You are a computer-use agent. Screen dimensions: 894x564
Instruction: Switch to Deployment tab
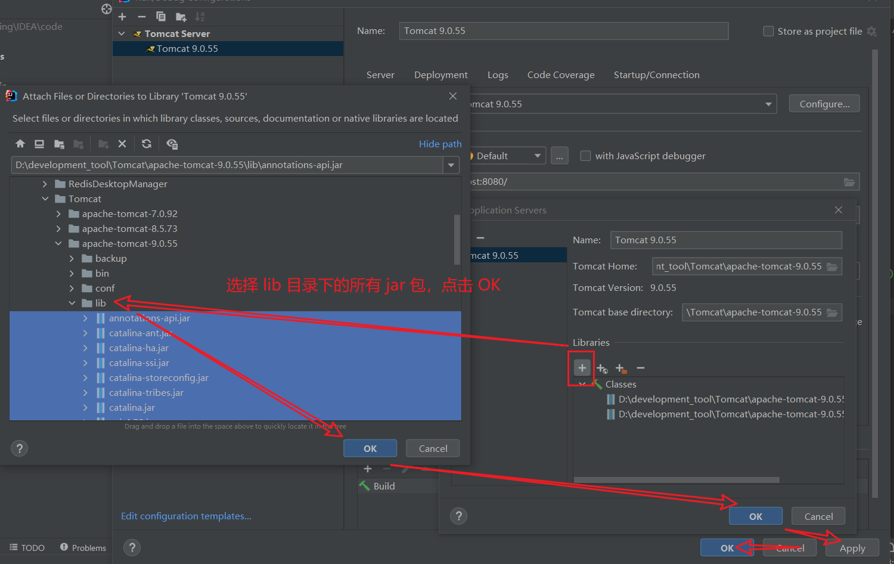[441, 75]
